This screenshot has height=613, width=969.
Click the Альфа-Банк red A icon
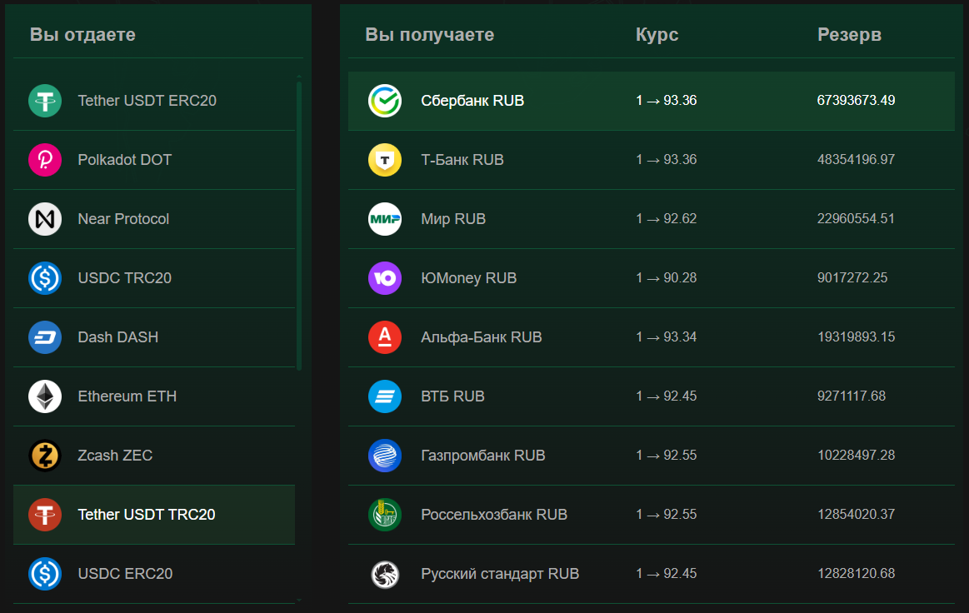click(x=385, y=337)
